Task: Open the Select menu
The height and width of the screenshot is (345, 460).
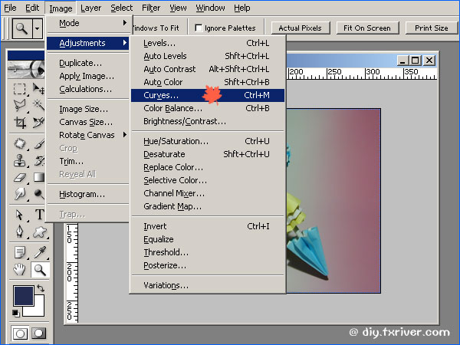Action: pyautogui.click(x=121, y=8)
